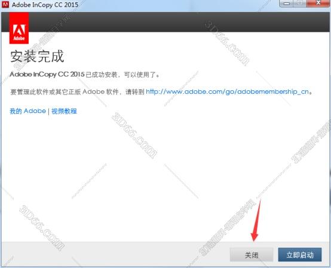Open the adobemembership_cn hyperlink
Screen dimensions: 331x268
coord(228,92)
